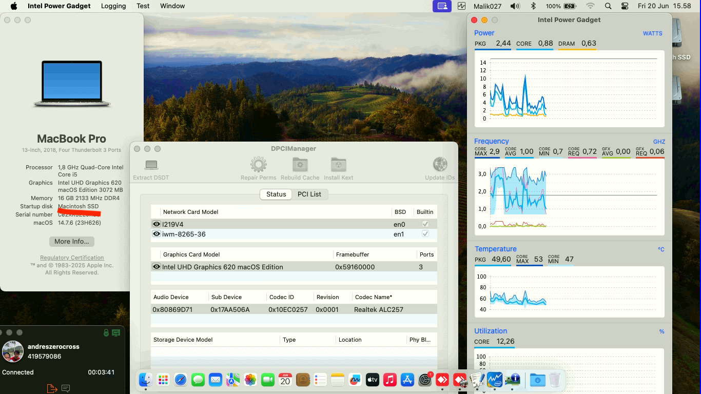Open the Logging menu in the menu bar
The width and height of the screenshot is (701, 394).
[x=113, y=6]
